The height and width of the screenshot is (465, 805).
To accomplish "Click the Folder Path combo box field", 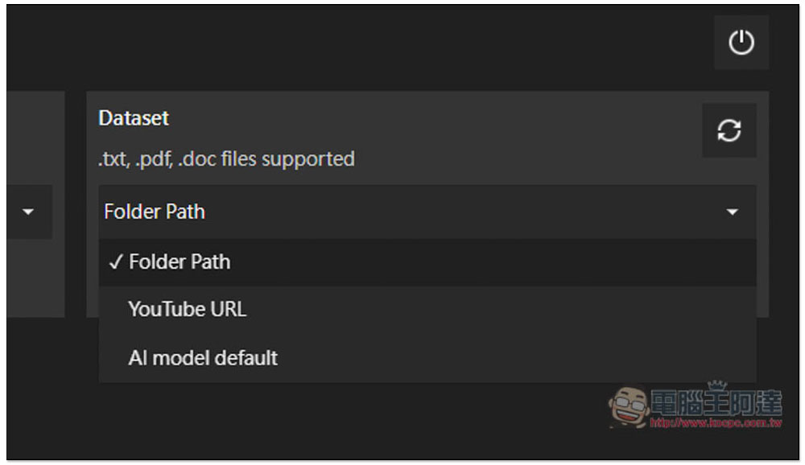I will click(x=427, y=212).
